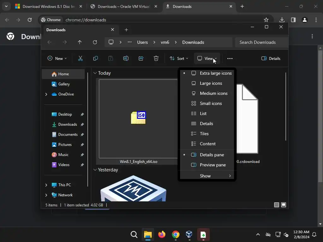Switch to Oracle VM VirtualBox Downloads tab
Screen dimensions: 323x242
tap(124, 6)
